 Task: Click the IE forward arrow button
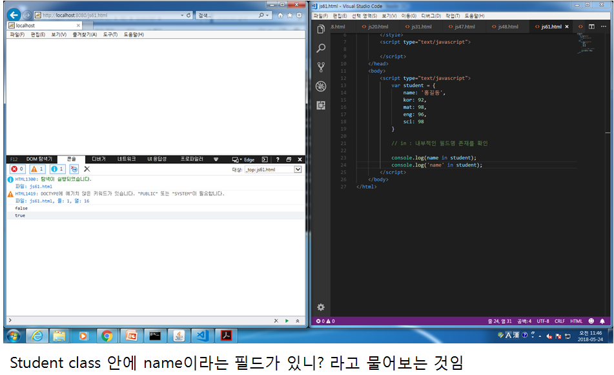tap(26, 15)
